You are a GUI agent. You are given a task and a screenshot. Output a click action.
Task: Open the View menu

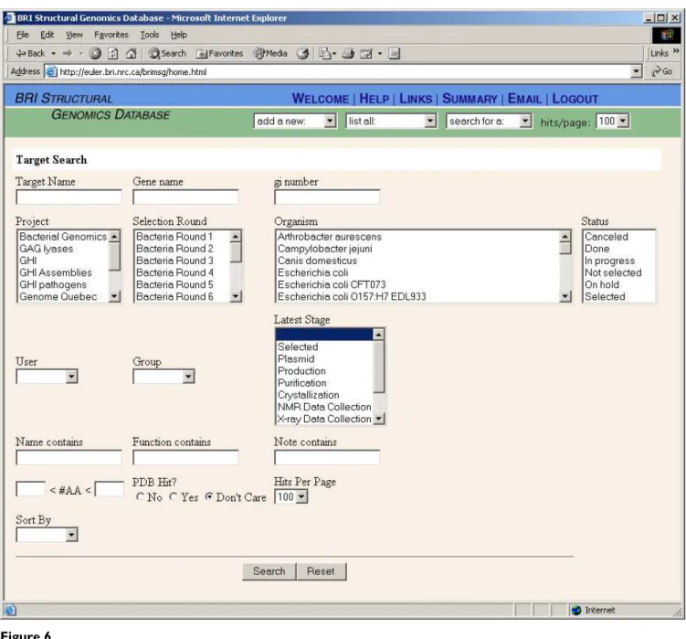coord(74,35)
